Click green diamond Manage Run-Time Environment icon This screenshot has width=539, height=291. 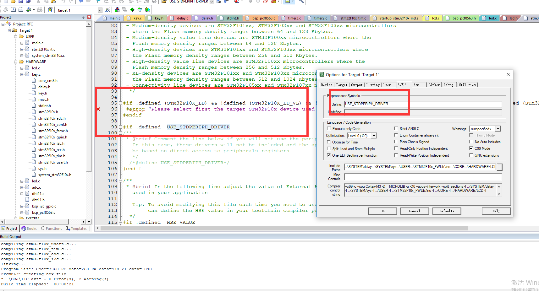(x=132, y=10)
